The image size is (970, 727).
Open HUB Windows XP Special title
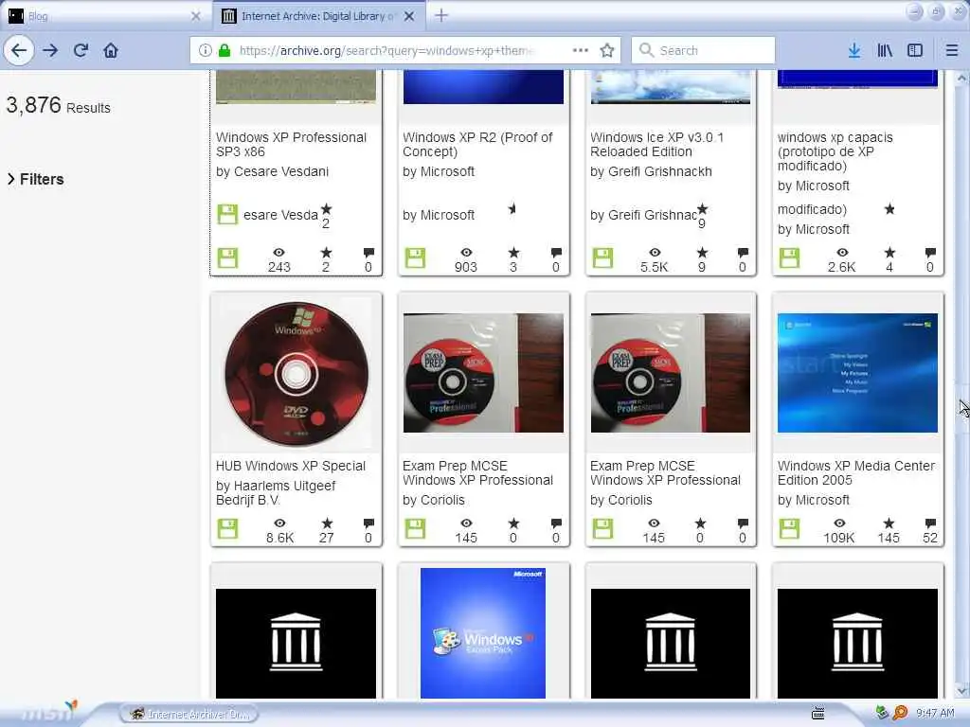click(x=290, y=466)
